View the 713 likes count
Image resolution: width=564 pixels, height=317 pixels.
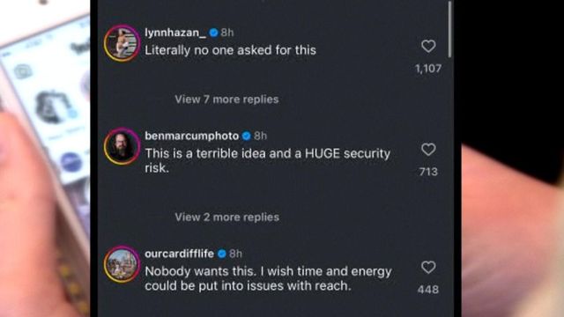coord(428,172)
